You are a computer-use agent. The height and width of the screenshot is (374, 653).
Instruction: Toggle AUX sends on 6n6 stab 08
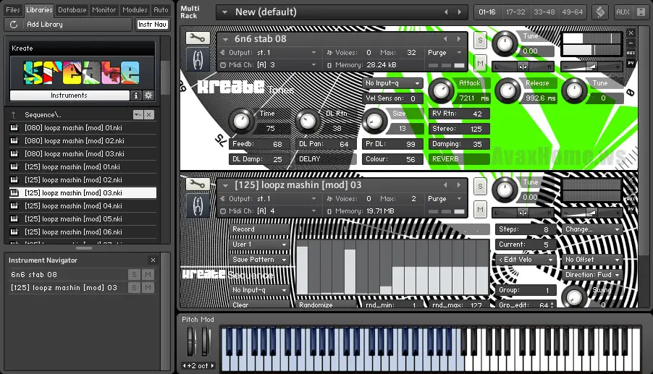[631, 53]
